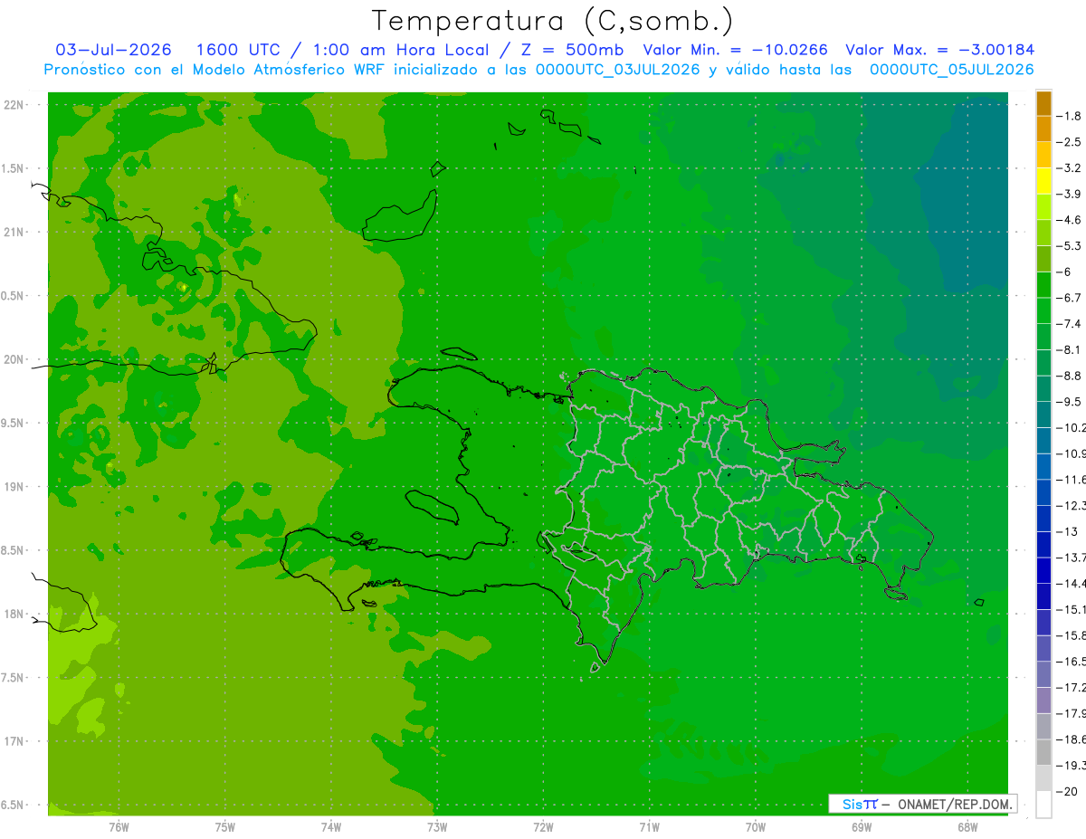Click the "72W" longitude label
Viewport: 1086px width, 839px height.
click(543, 826)
